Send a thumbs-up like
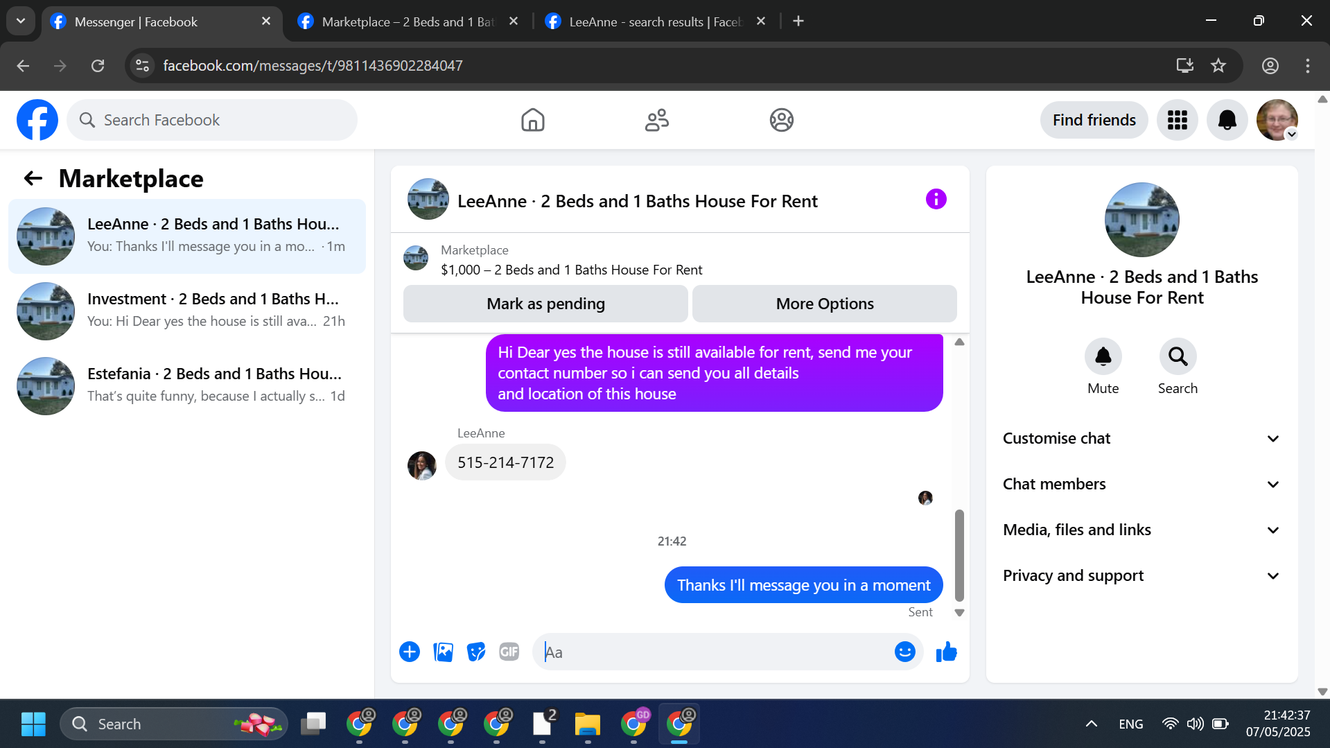 [946, 652]
